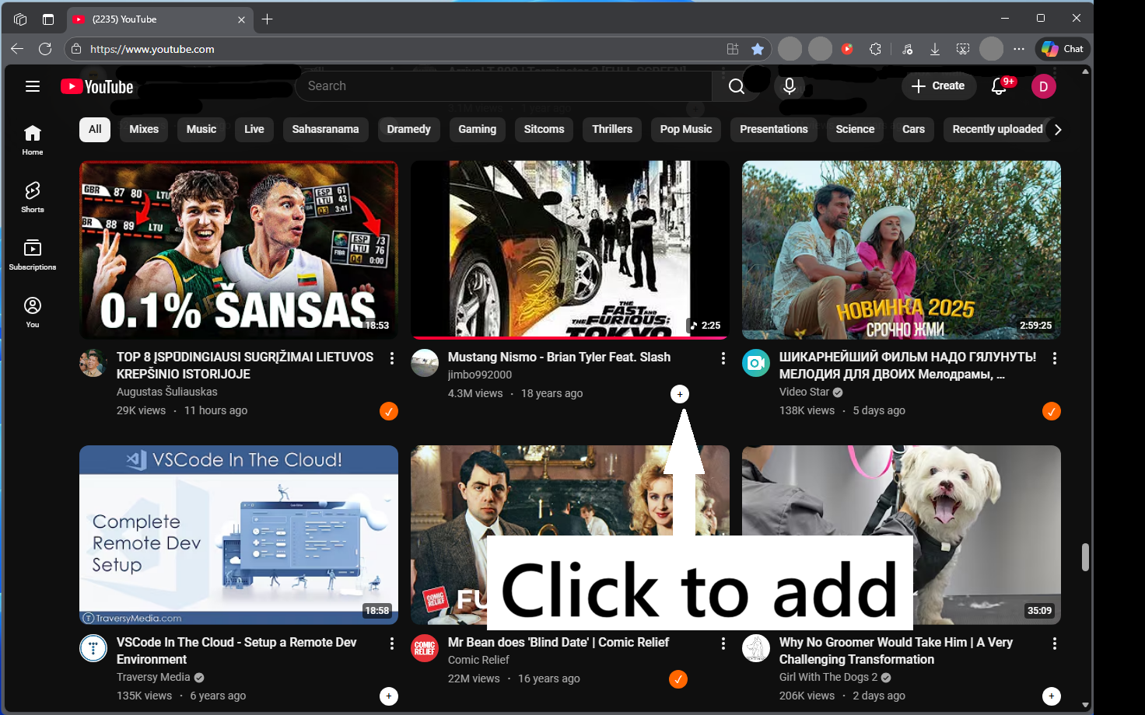Select the Cars filter chip
Screen dimensions: 1145x715
coord(914,130)
